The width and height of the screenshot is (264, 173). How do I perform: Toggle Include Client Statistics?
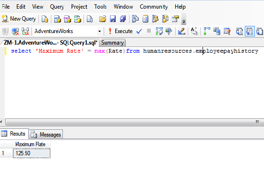pyautogui.click(x=217, y=31)
